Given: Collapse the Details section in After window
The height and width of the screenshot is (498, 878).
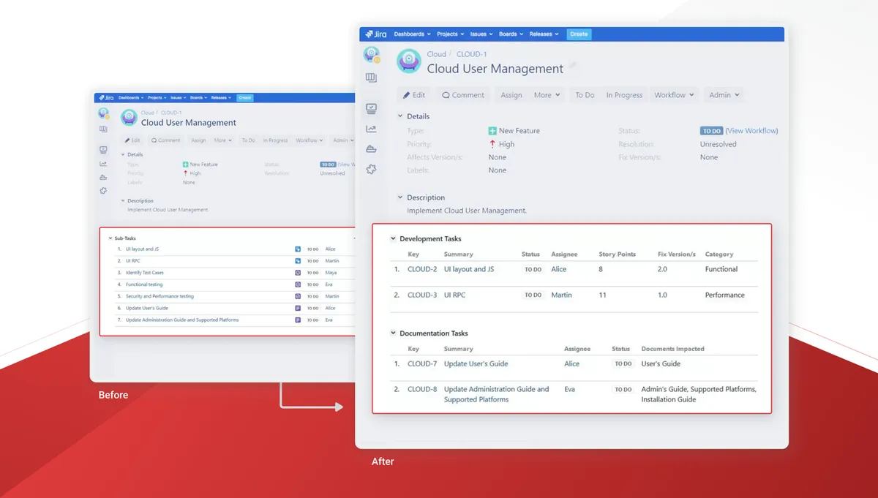Looking at the screenshot, I should pyautogui.click(x=400, y=116).
